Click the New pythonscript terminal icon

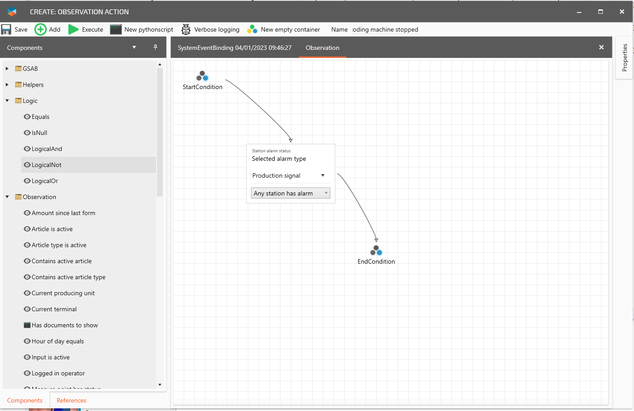point(116,29)
